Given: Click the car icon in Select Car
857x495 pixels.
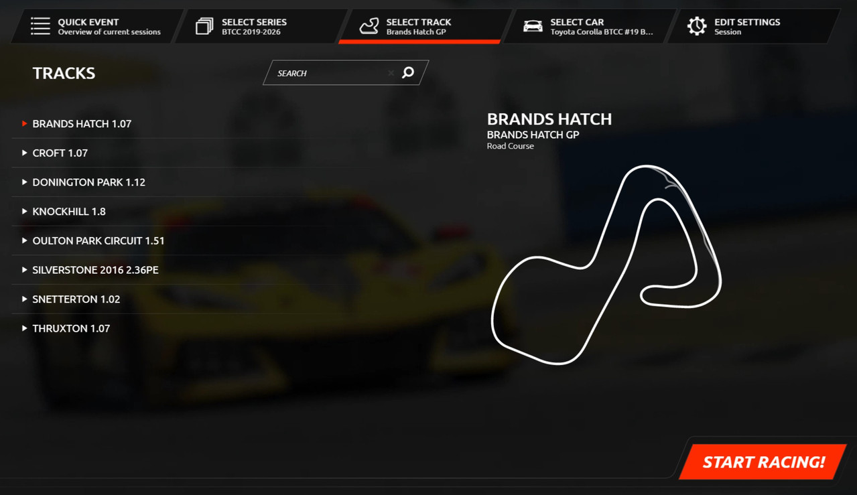Looking at the screenshot, I should [x=533, y=26].
